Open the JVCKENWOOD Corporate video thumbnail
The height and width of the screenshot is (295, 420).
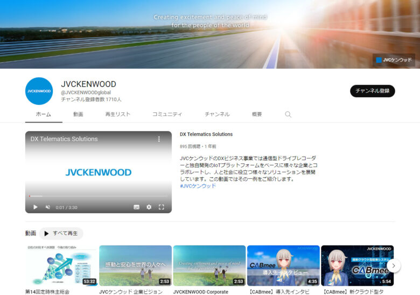tap(209, 265)
